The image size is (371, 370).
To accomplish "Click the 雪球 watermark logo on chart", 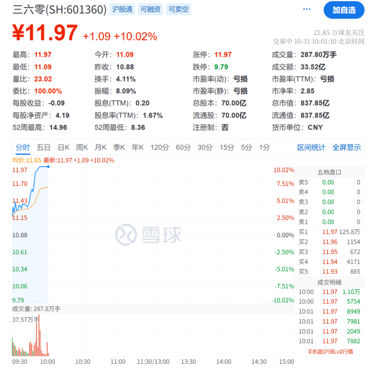I will (148, 235).
